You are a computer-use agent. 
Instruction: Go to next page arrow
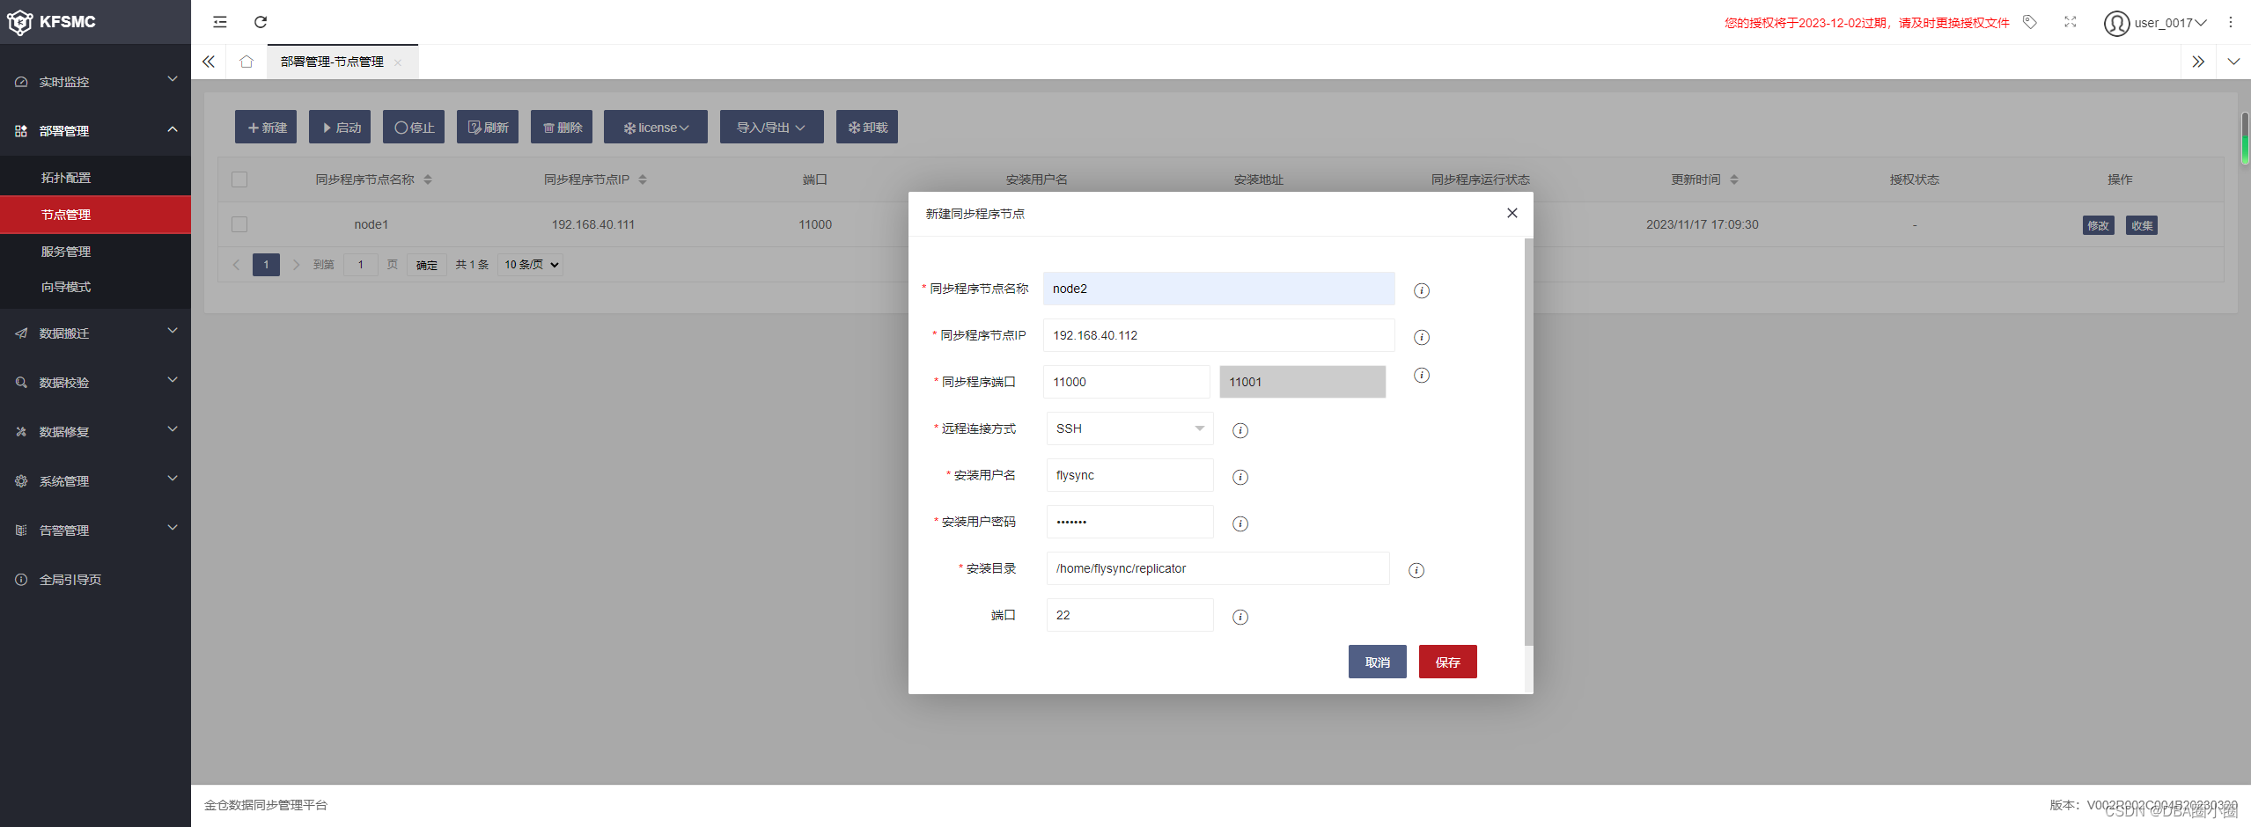(x=296, y=265)
